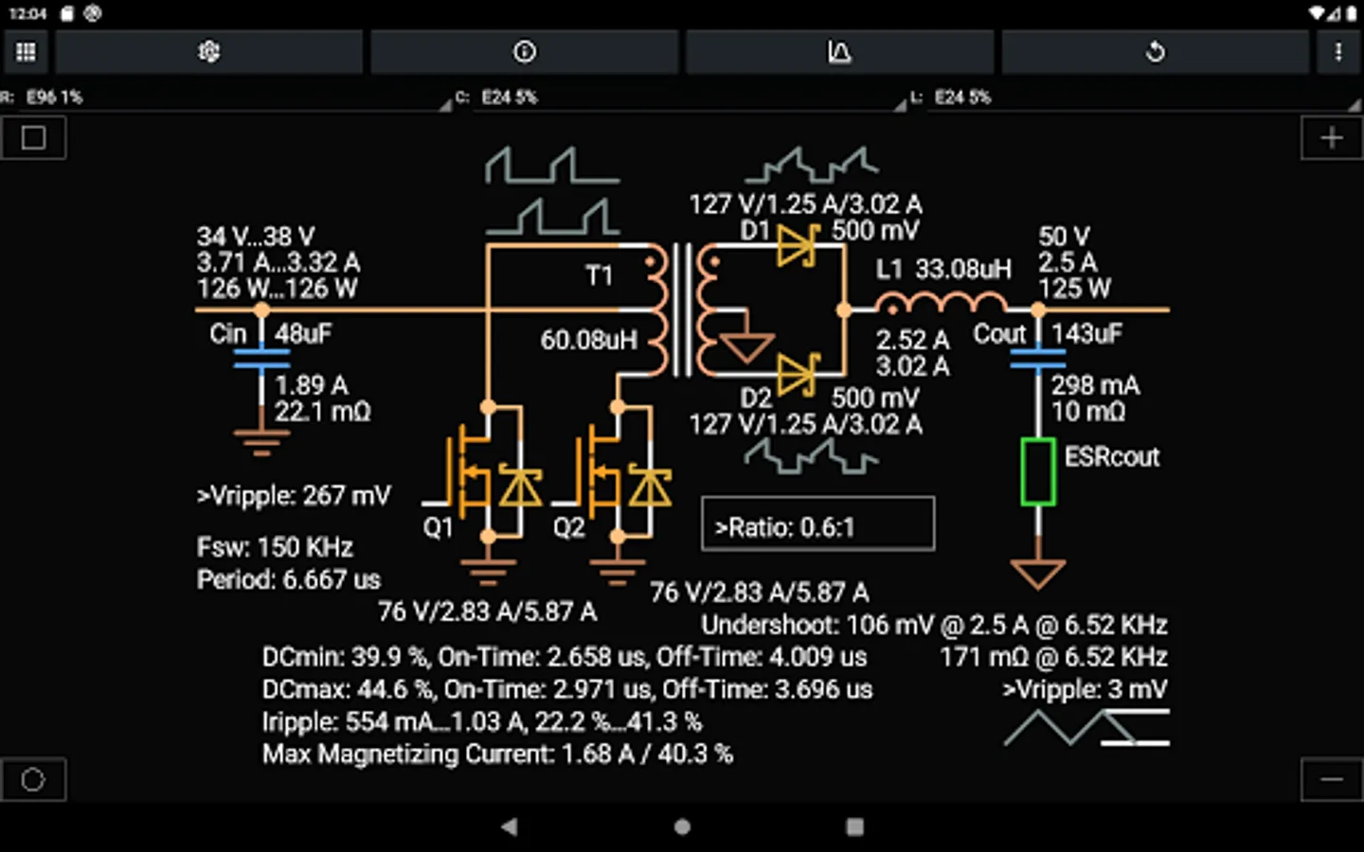
Task: Select the Ratio: 0.6:1 field
Action: click(817, 524)
